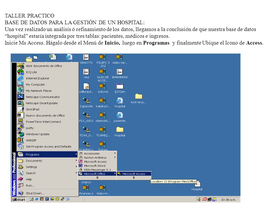Launch WordPad from Start menu
270x203 pixels.
[x=48, y=109]
